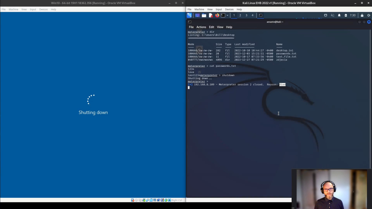372x209 pixels.
Task: Click the show desktop icon in the Kali panel
Action: (197, 15)
